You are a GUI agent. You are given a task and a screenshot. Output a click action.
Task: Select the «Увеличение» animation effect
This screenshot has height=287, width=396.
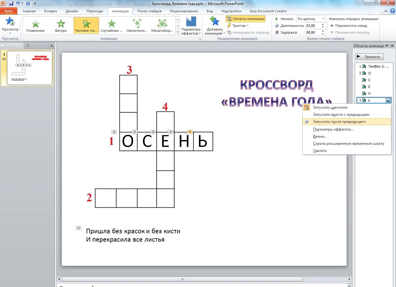136,25
